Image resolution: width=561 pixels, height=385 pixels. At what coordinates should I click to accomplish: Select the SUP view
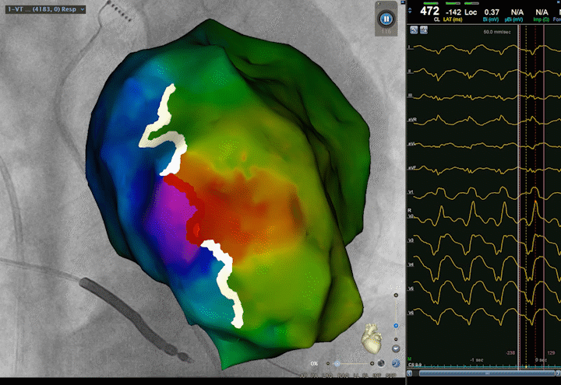[390, 376]
